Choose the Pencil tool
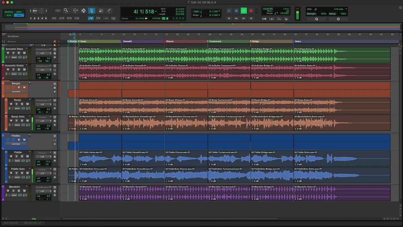Viewport: 403px width, 227px height. (x=109, y=10)
